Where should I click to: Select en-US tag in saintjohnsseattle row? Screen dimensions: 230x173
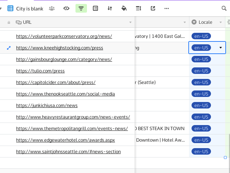click(x=201, y=151)
